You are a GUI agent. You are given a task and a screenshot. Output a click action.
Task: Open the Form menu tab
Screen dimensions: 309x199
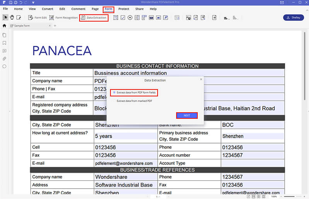point(109,9)
